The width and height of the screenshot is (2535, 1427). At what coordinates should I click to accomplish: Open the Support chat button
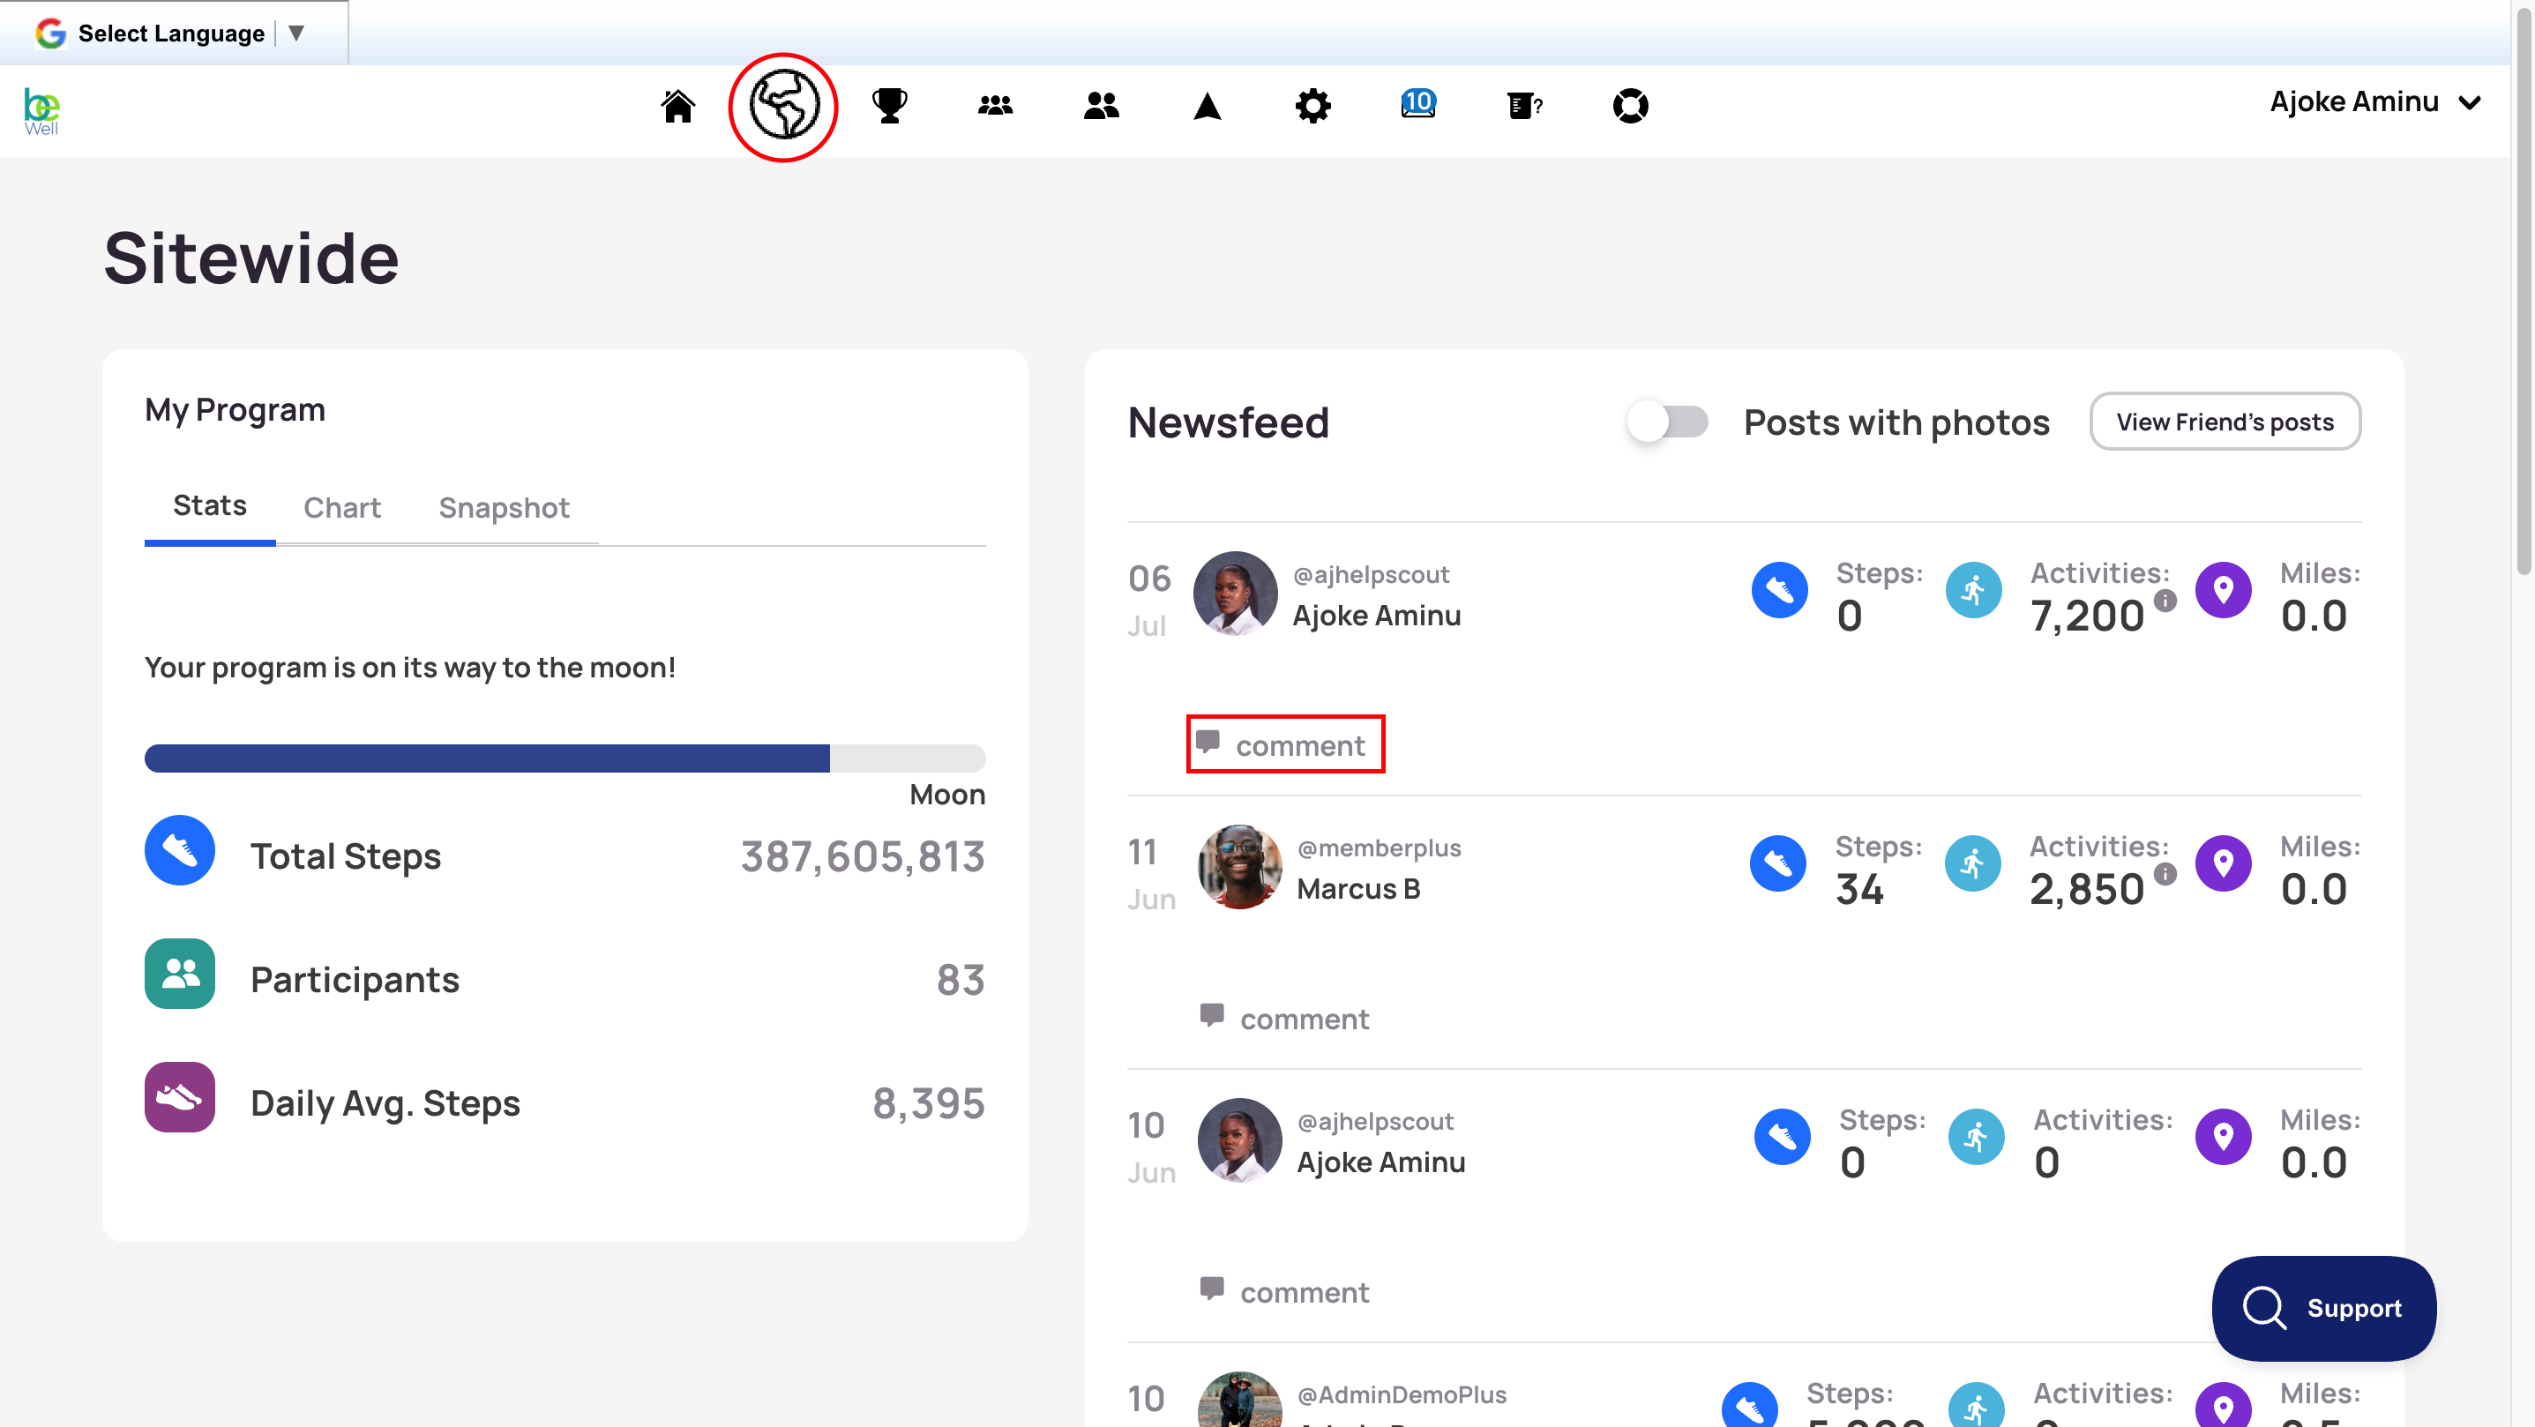(2323, 1308)
